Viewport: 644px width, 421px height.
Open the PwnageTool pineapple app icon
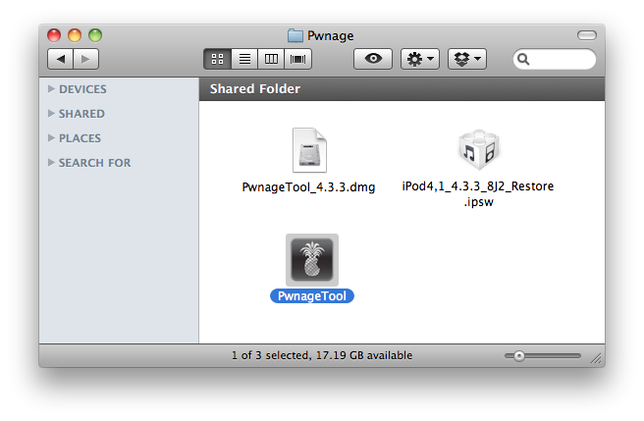click(x=312, y=259)
